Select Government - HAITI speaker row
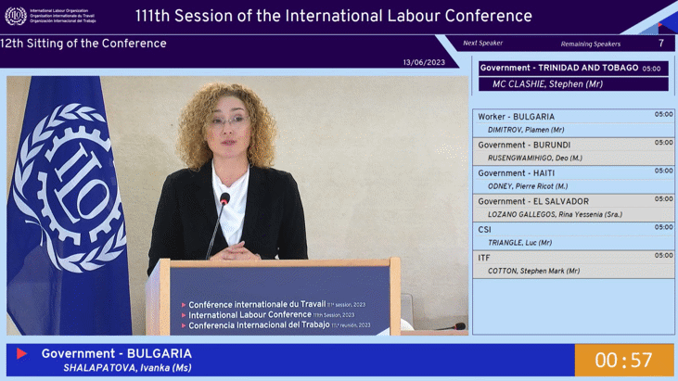This screenshot has height=381, width=678. 573,180
